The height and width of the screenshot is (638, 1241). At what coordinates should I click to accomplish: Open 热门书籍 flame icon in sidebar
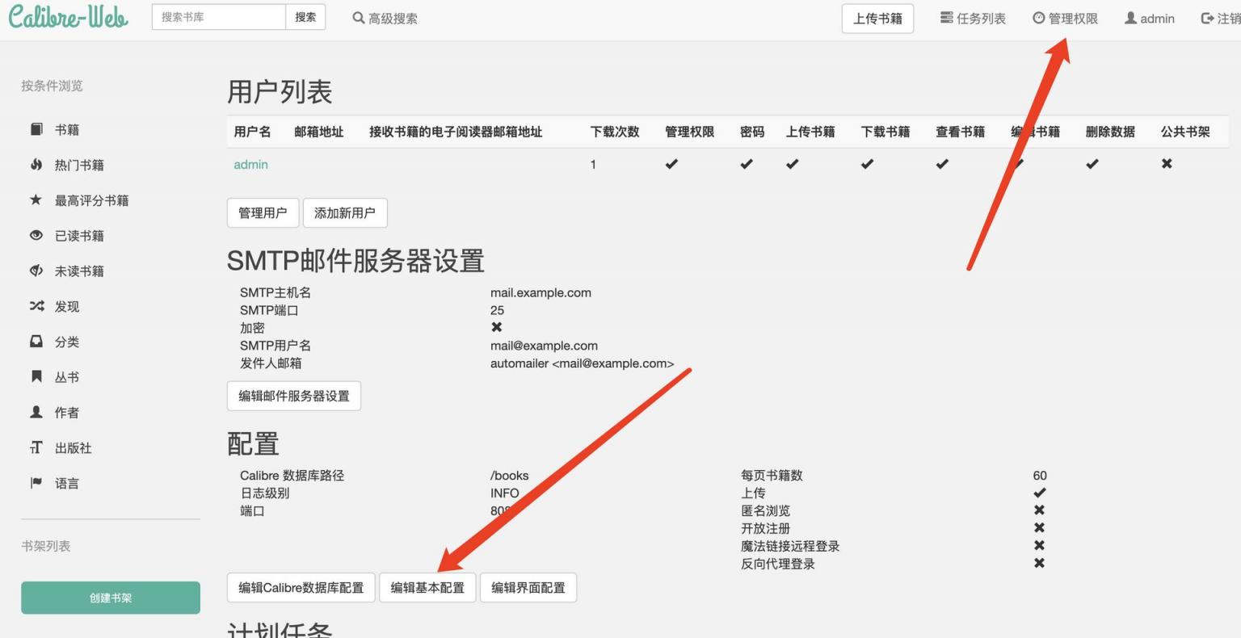[x=36, y=165]
